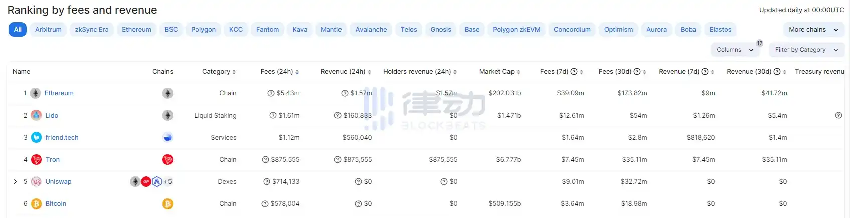The image size is (850, 218).
Task: Click the help icon next to Revenue (30d) header
Action: tap(777, 72)
